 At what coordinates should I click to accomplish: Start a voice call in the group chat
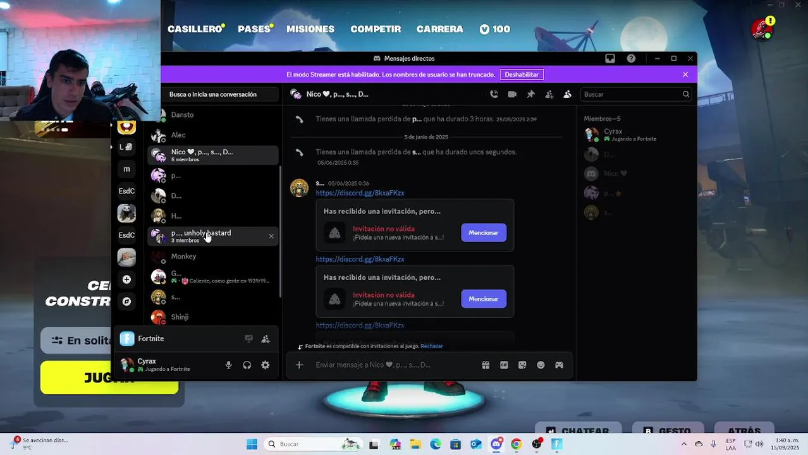click(x=494, y=94)
